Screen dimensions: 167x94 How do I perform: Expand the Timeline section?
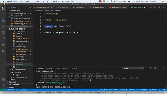coord(12,82)
